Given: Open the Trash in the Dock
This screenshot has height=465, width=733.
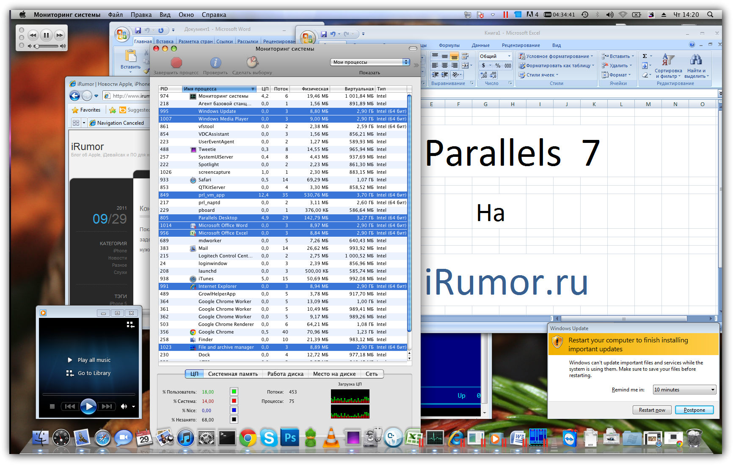Looking at the screenshot, I should (x=694, y=438).
